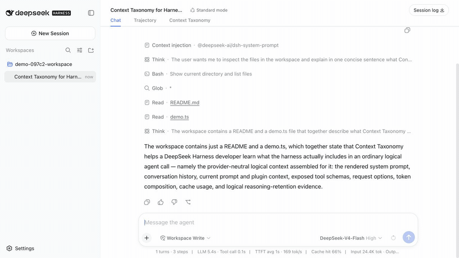Viewport: 459px width, 258px height.
Task: Focus the Message the agent field
Action: pyautogui.click(x=277, y=222)
